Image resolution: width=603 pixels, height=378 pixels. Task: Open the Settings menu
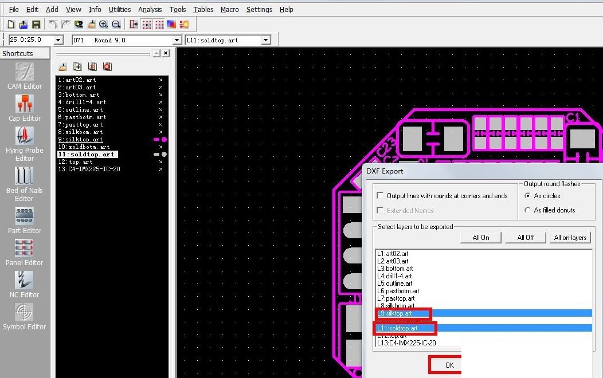point(259,10)
